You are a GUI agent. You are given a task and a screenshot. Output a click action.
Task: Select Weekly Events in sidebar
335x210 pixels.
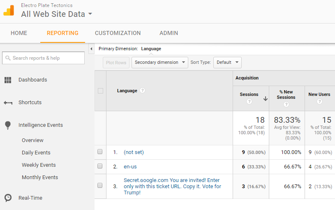(x=39, y=165)
